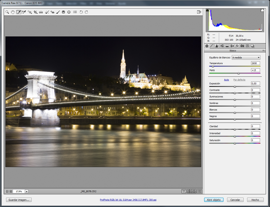Select the Adjustment Brush tool
Viewport: 270px width, 207px height.
(58, 12)
